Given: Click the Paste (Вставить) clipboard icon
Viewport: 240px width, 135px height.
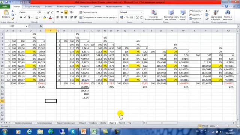Looking at the screenshot, I should 6,13.
